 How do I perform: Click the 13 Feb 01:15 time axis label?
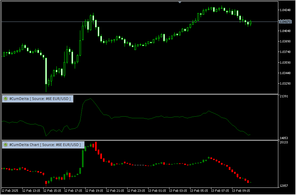tap(157, 190)
